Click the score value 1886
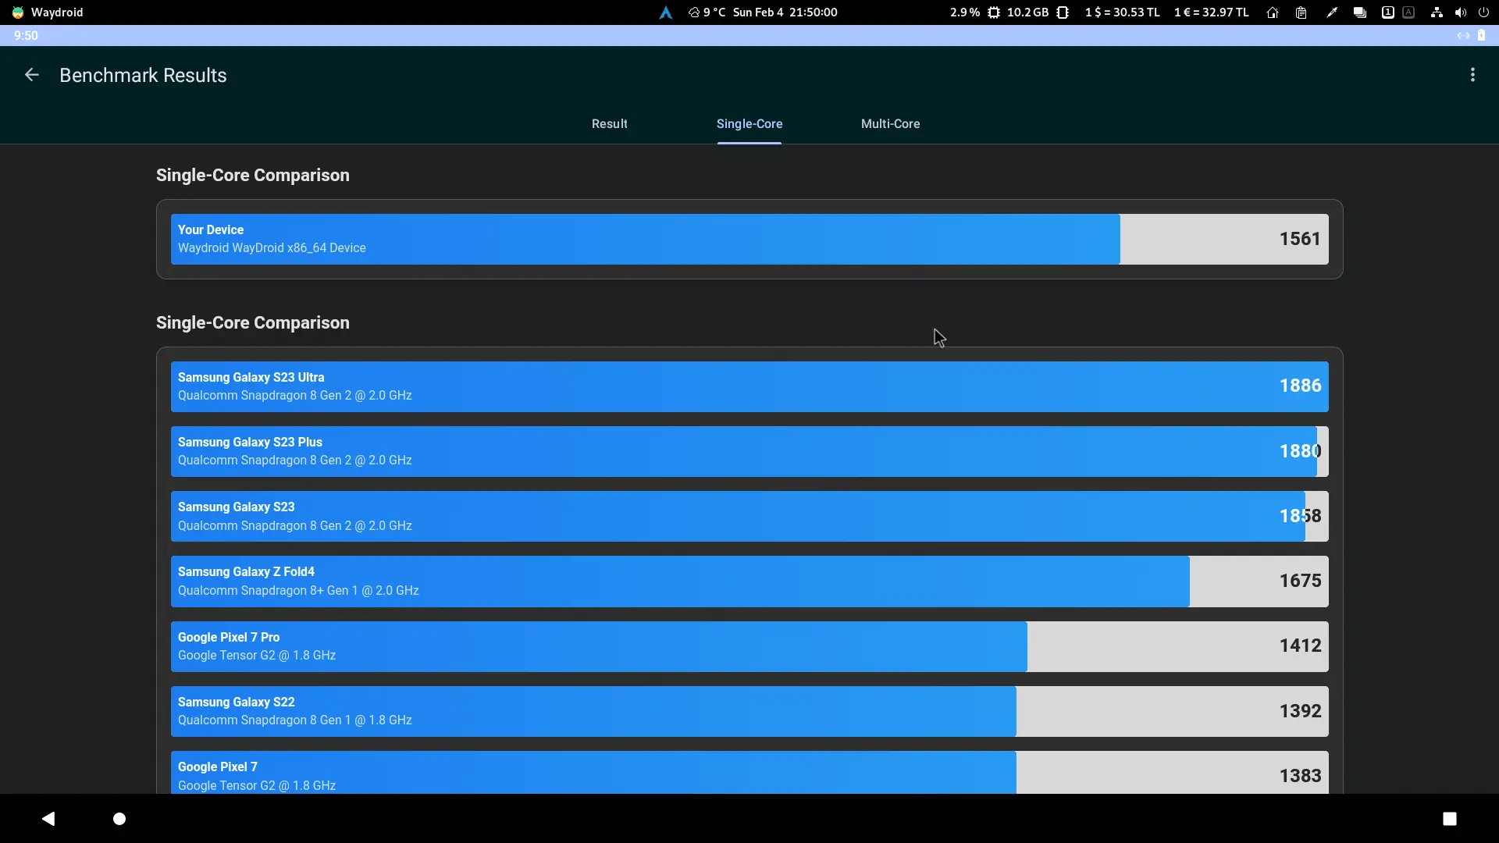The image size is (1499, 843). [1300, 386]
